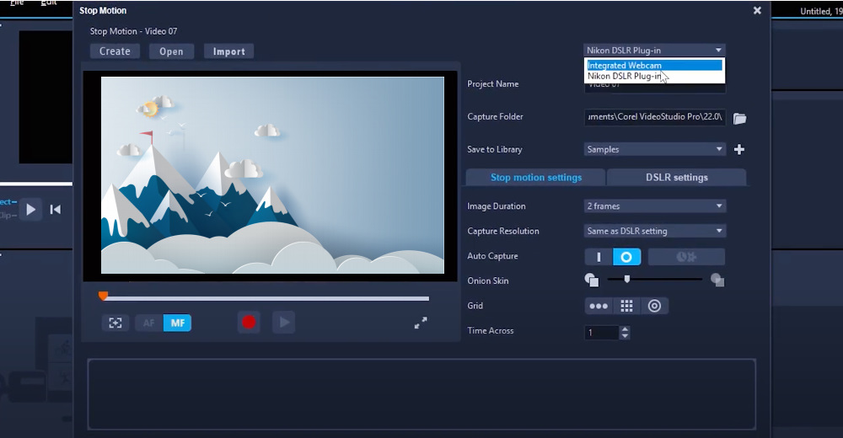
Task: Open the Save to Library dropdown
Action: [655, 149]
